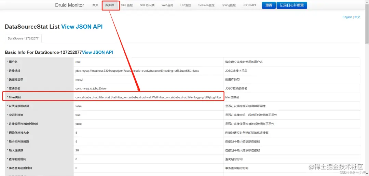The width and height of the screenshot is (369, 176).
Task: Click description 连接池中最大的活跃连接数
Action: tap(242, 150)
